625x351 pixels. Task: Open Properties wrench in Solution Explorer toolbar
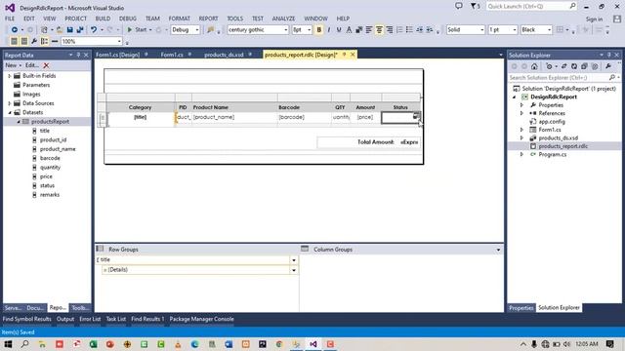point(608,66)
